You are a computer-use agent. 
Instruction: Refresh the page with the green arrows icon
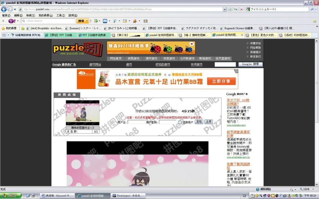pos(236,9)
